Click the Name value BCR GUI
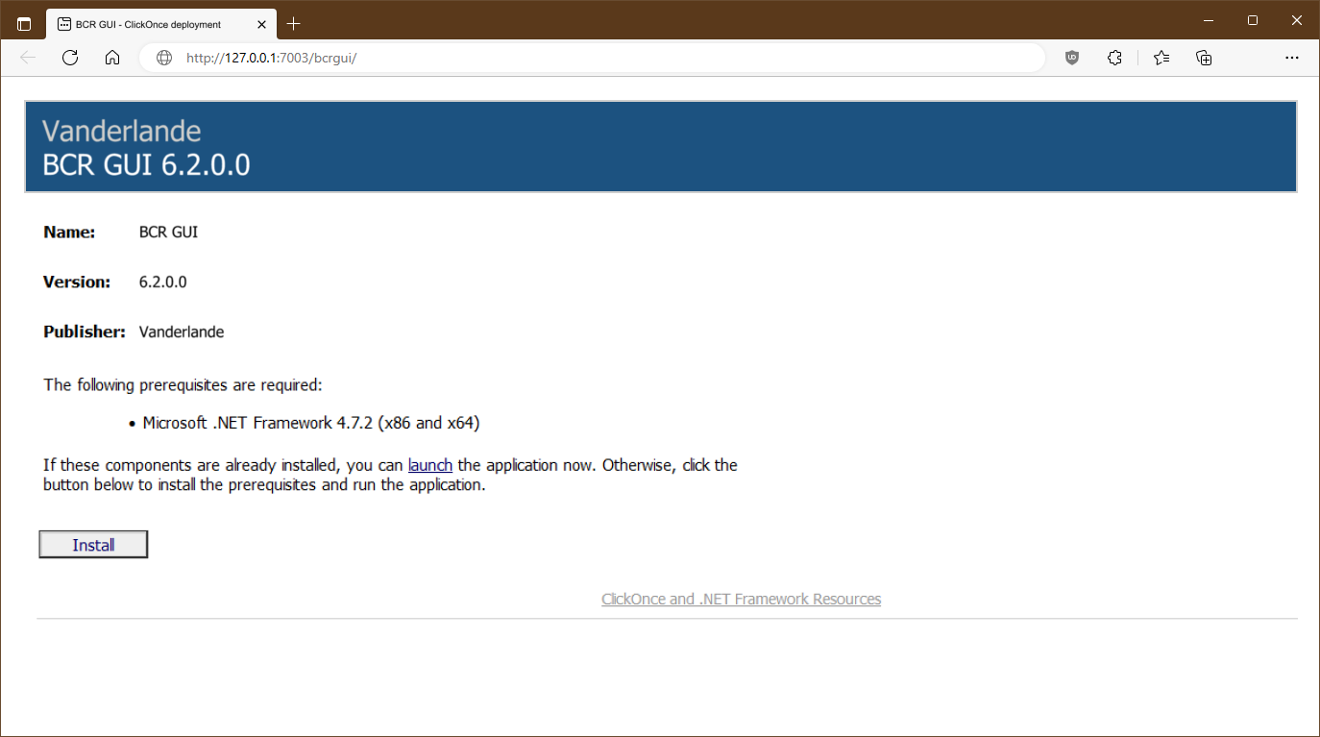This screenshot has height=737, width=1320. pyautogui.click(x=169, y=232)
